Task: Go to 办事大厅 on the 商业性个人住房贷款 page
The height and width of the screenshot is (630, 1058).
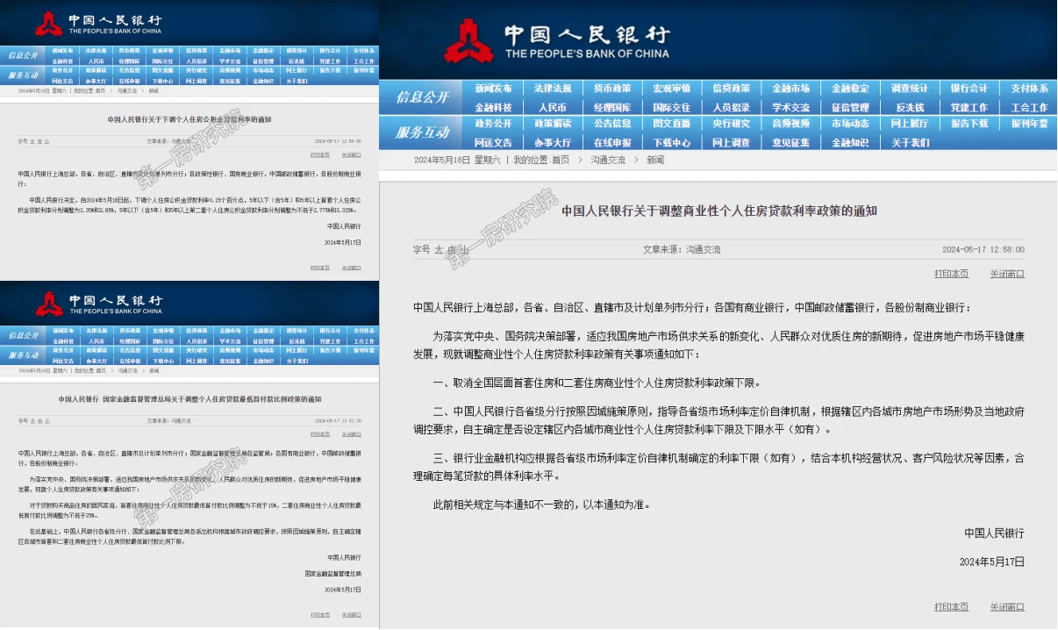Action: (553, 142)
